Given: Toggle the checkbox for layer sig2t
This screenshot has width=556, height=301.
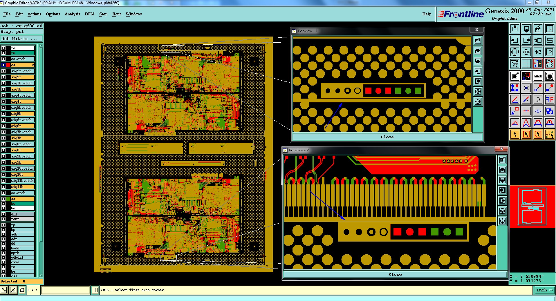Looking at the screenshot, I should click(3, 77).
